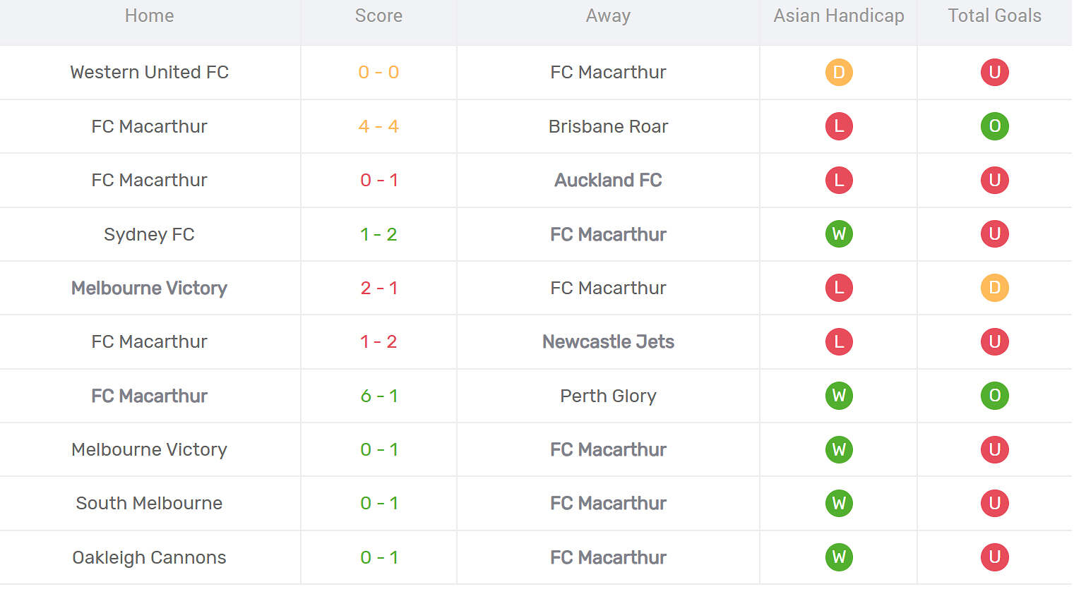This screenshot has height=589, width=1074.
Task: Click the L handicap badge in Auckland FC row
Action: [839, 180]
